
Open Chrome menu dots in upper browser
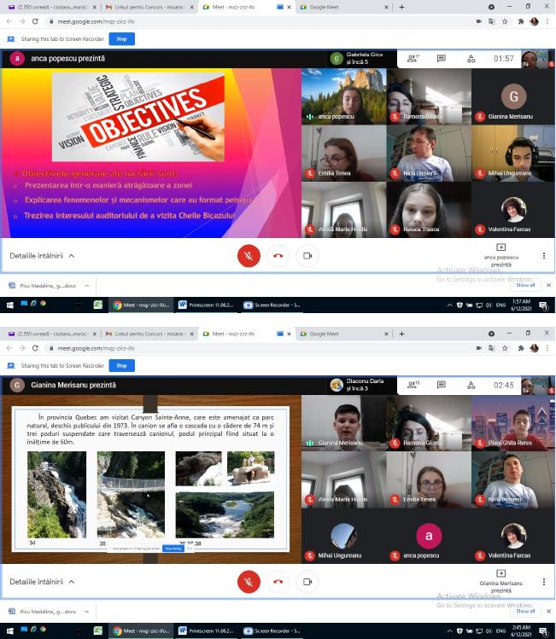click(x=547, y=21)
